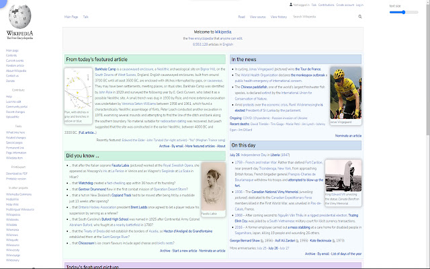
Task: Open the Jonas Vingegaard cyclist photo
Action: coord(345,93)
